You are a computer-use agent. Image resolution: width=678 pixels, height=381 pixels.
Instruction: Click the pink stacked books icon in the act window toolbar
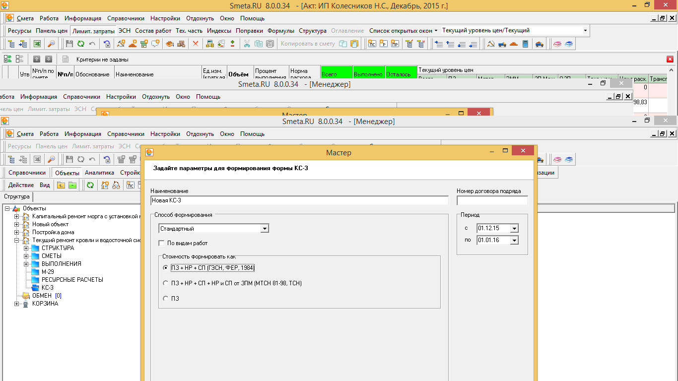pos(557,44)
